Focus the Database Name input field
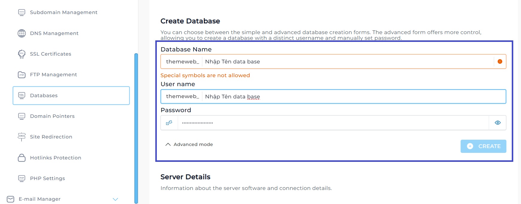 347,62
